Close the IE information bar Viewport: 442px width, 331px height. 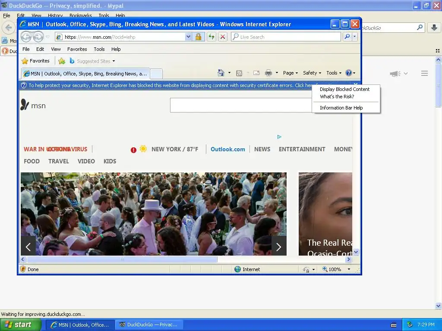tap(356, 84)
